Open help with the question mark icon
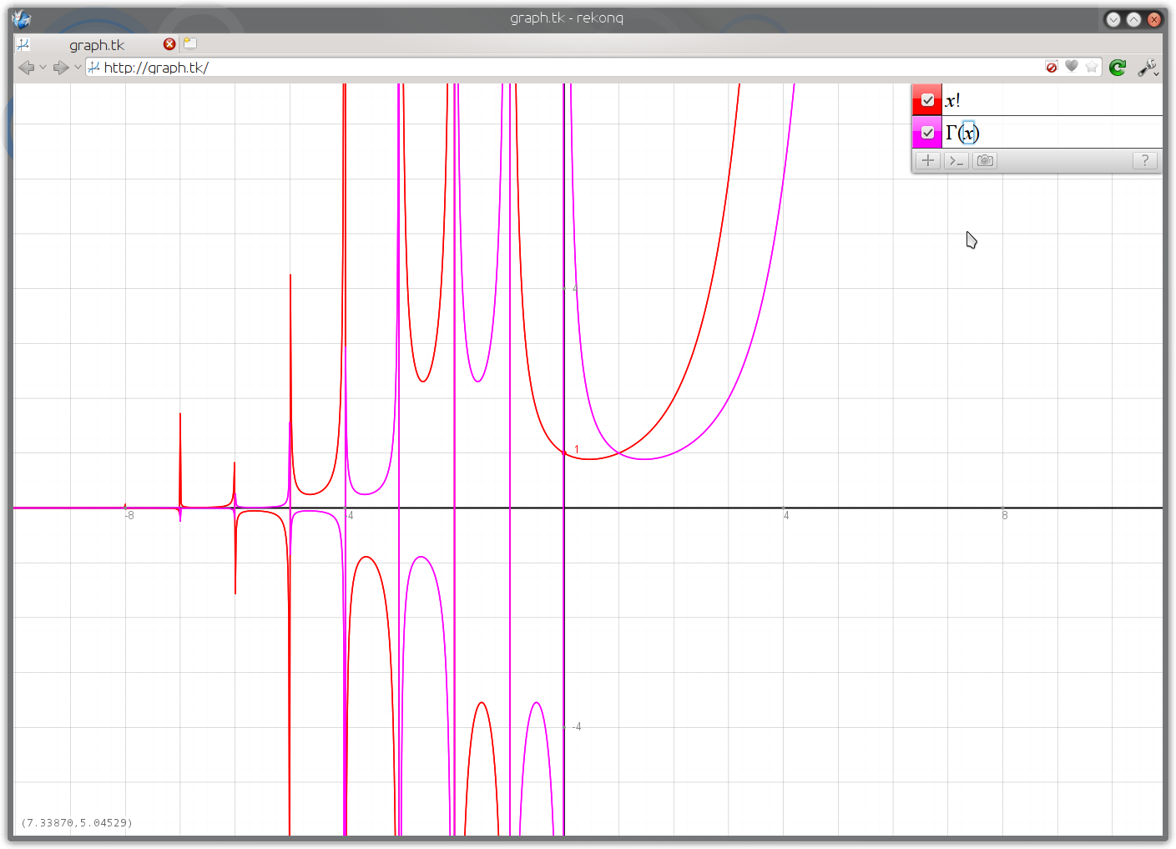 (x=1144, y=160)
